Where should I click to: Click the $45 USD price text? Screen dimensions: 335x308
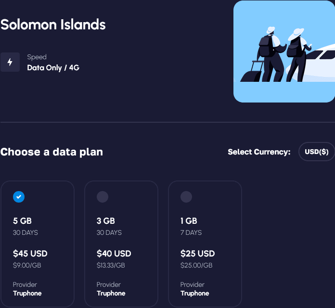(30, 254)
